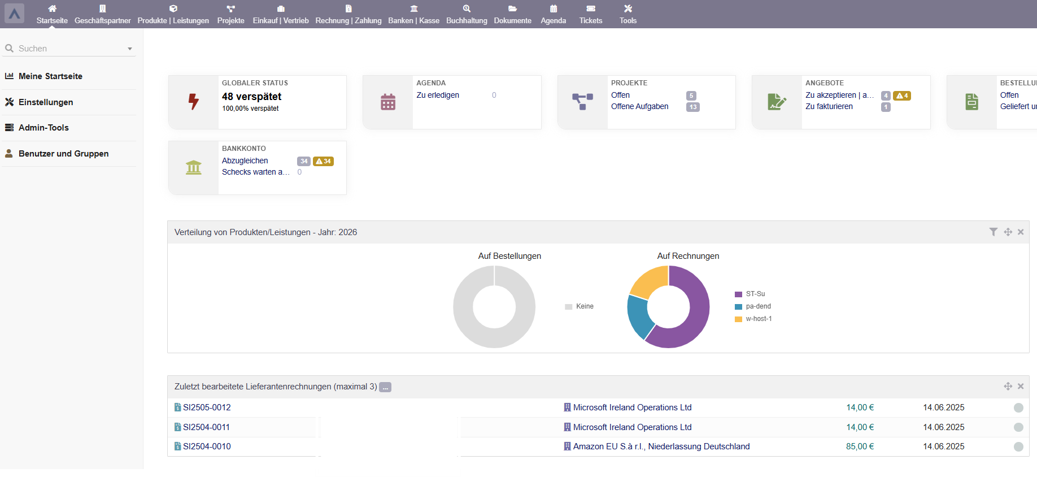The width and height of the screenshot is (1037, 477).
Task: Open the Agenda menu in the top bar
Action: pyautogui.click(x=554, y=14)
